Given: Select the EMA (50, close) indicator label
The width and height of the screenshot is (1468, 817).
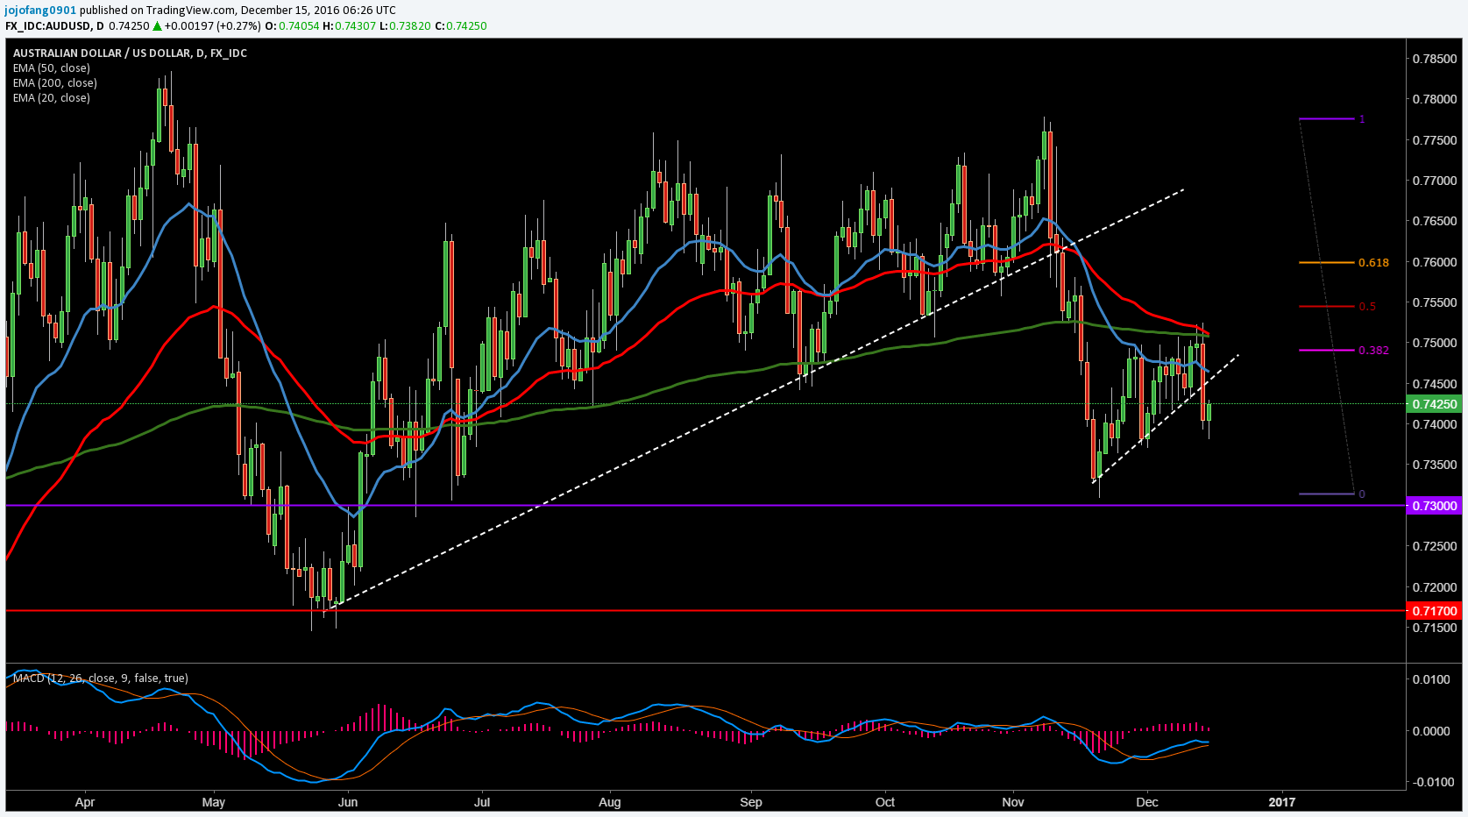Looking at the screenshot, I should 52,68.
